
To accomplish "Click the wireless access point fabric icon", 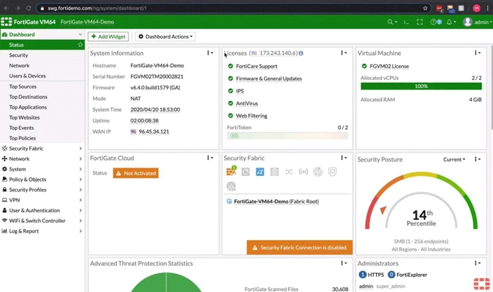I will (x=303, y=172).
